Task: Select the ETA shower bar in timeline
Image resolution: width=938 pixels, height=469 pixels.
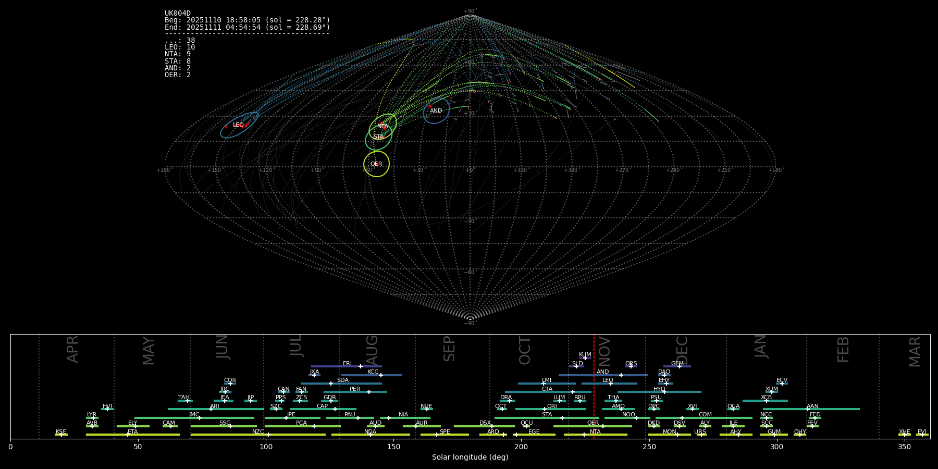Action: pos(132,435)
